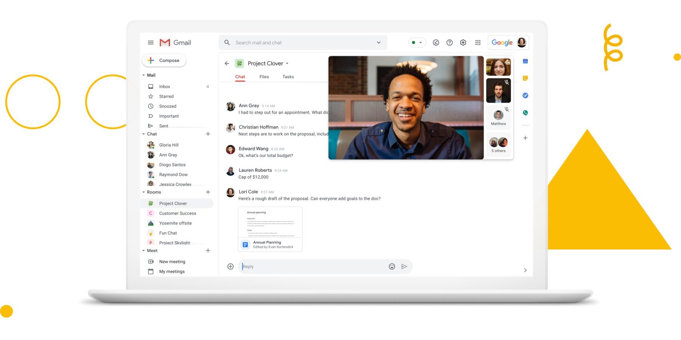Open Google Tasks in the side panel
The image size is (681, 340).
pos(525,95)
